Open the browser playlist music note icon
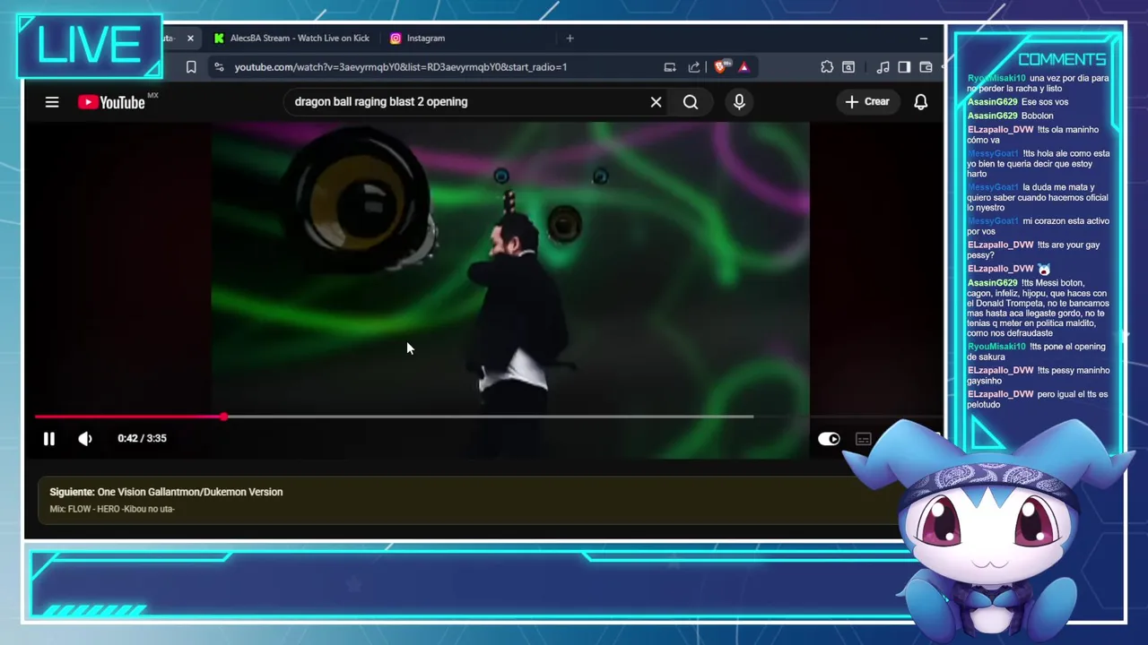Image resolution: width=1148 pixels, height=645 pixels. click(883, 67)
